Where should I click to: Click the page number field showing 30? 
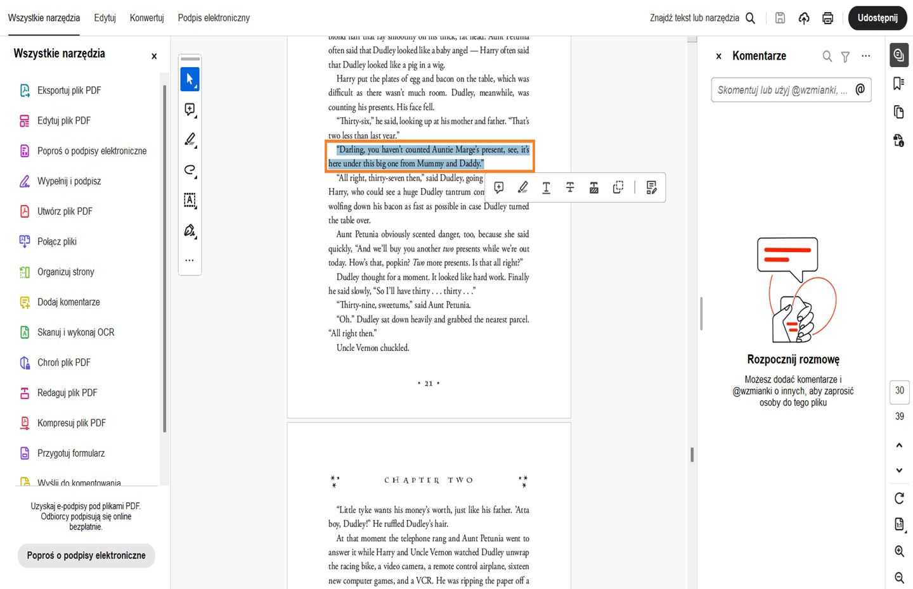pyautogui.click(x=899, y=391)
